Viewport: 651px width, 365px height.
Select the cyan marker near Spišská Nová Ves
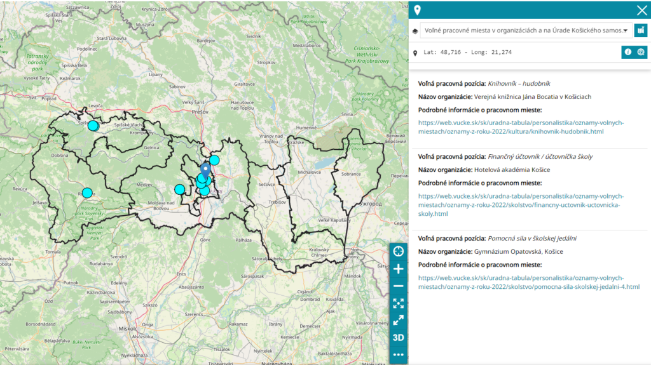93,125
